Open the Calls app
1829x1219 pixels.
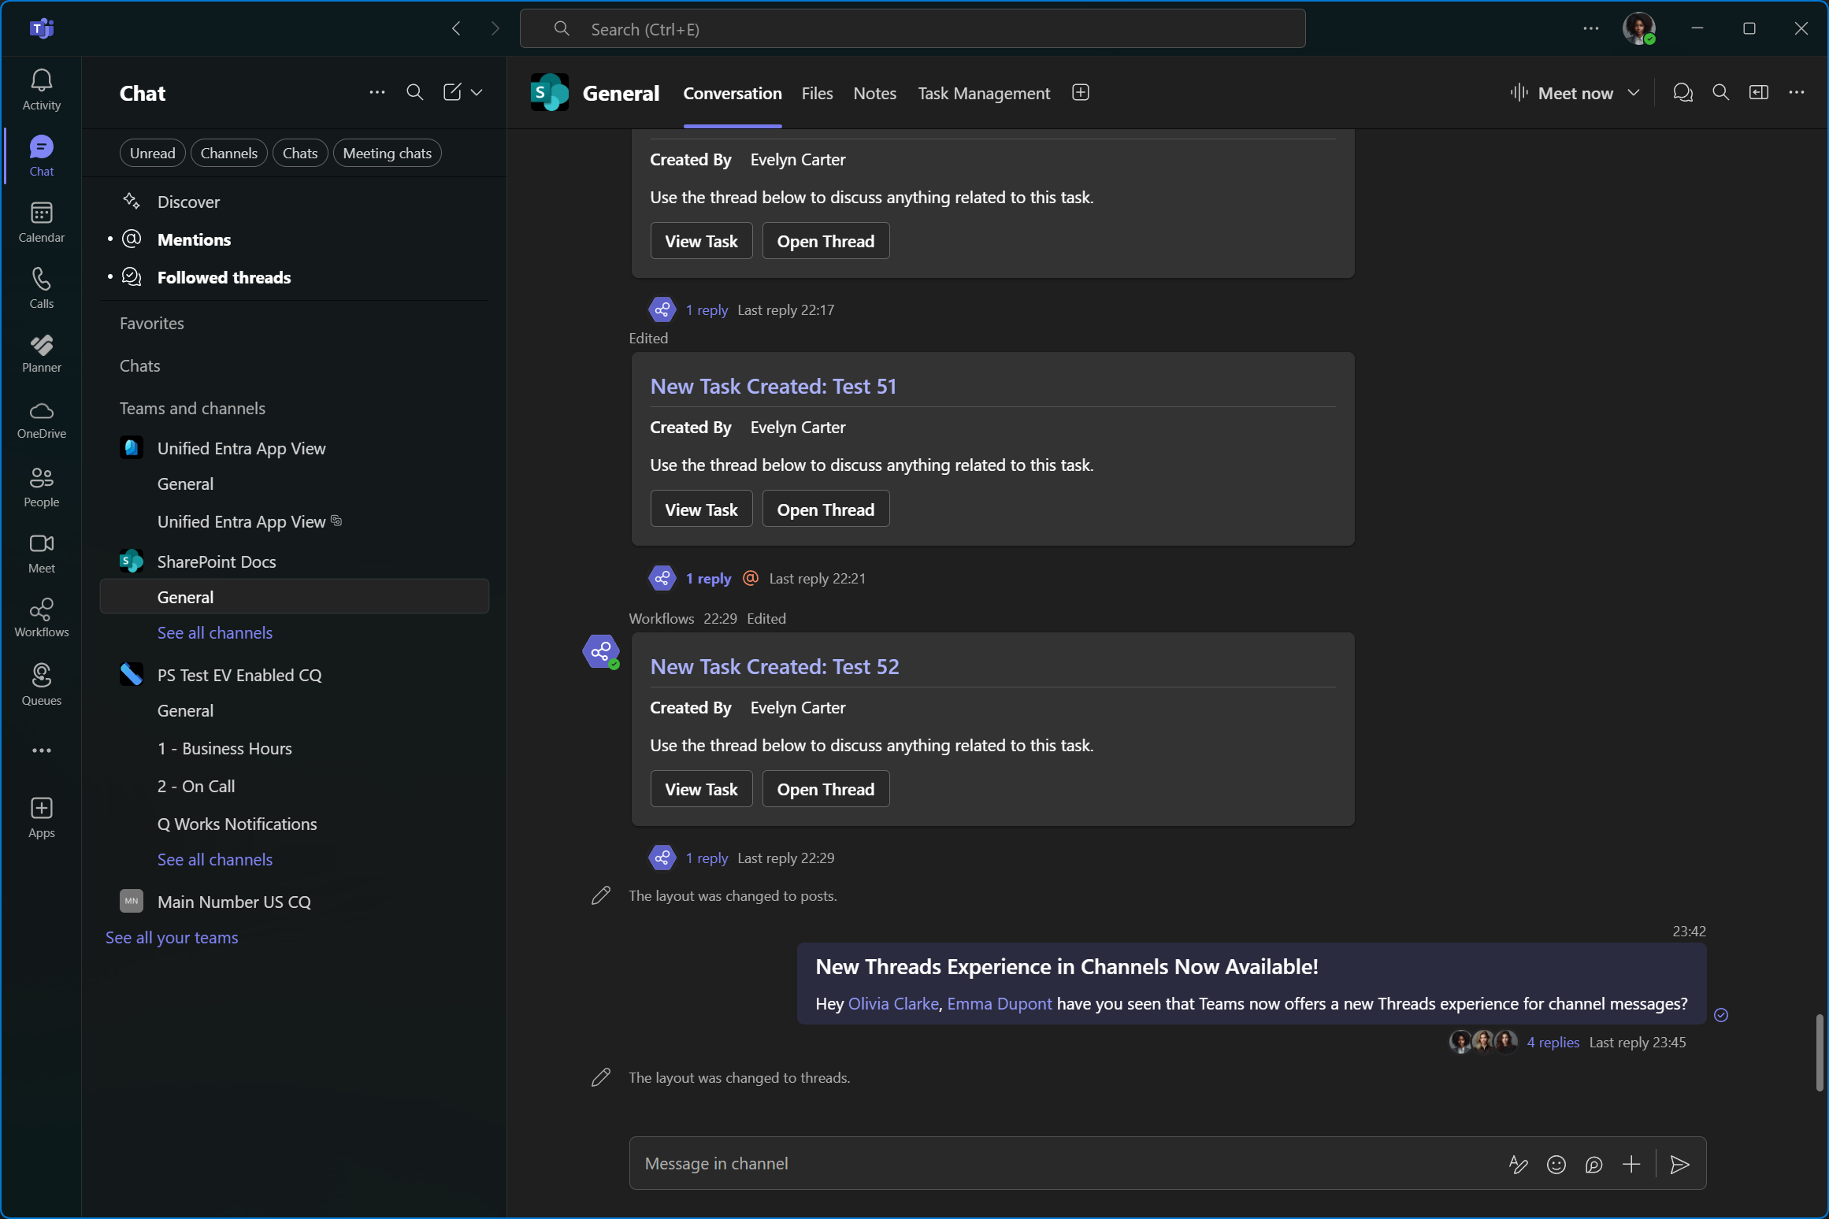click(x=42, y=288)
